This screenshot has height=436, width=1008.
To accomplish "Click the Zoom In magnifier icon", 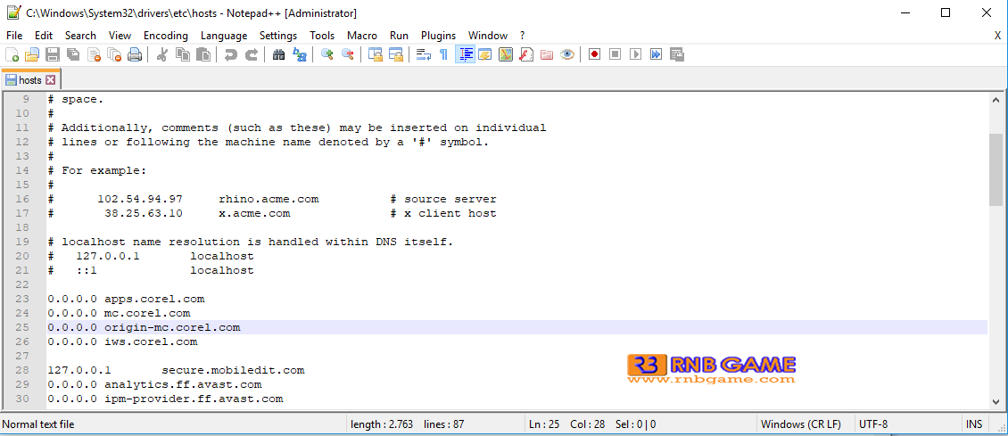I will point(327,54).
